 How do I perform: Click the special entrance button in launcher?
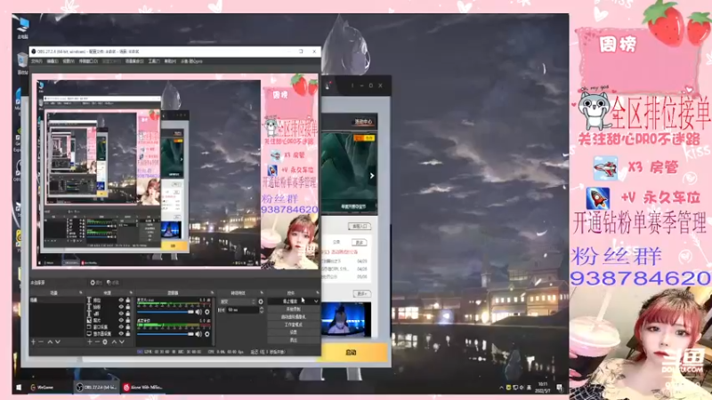pyautogui.click(x=360, y=226)
